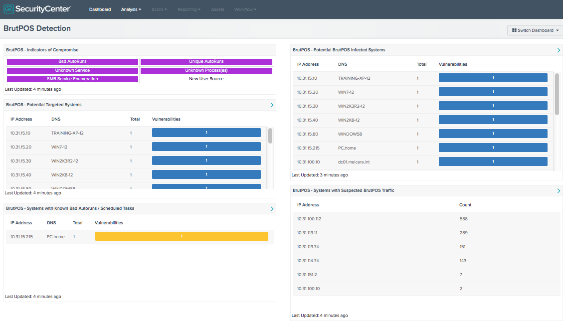Select IP 10.31.151.2 in Suspected Traffic table
The width and height of the screenshot is (563, 322).
point(307,275)
